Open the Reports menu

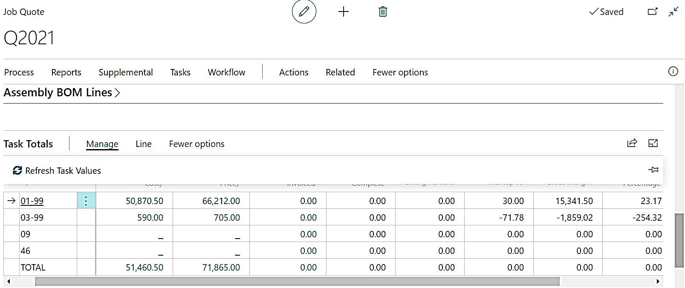(x=66, y=72)
